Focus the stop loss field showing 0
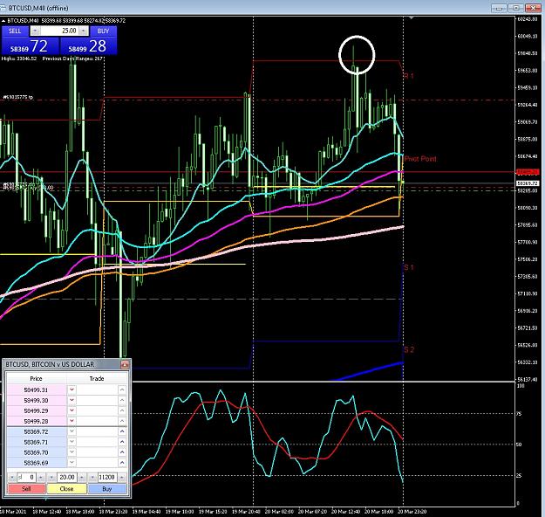This screenshot has height=517, width=545. click(x=26, y=478)
